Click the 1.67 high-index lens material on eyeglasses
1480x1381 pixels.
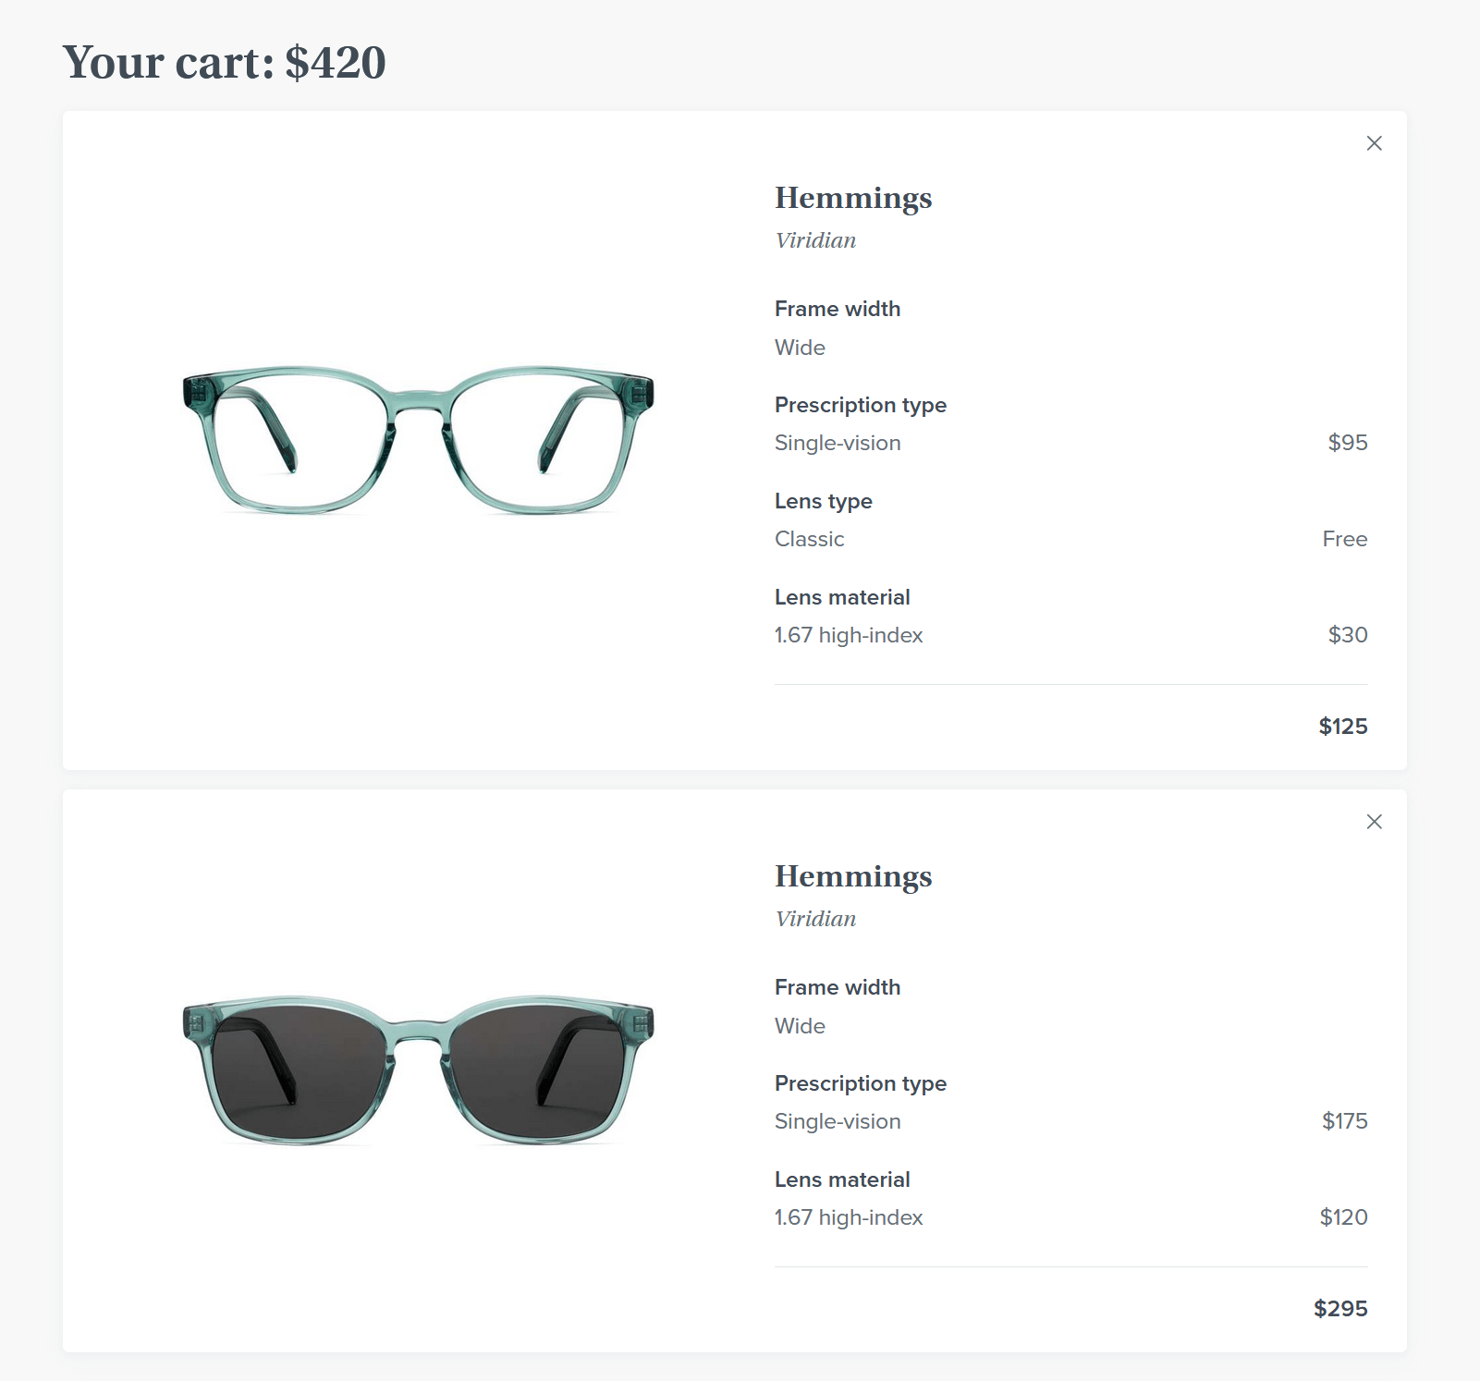(848, 635)
